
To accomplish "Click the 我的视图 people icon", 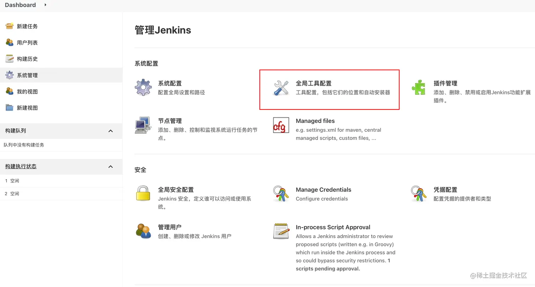I will coord(10,91).
